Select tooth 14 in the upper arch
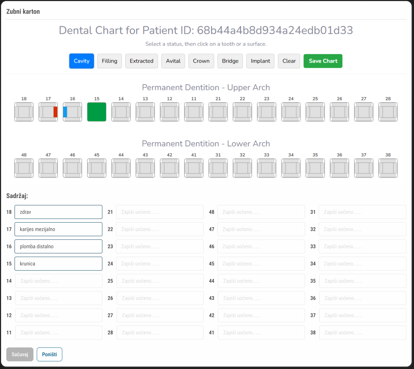This screenshot has width=414, height=369. pos(121,112)
